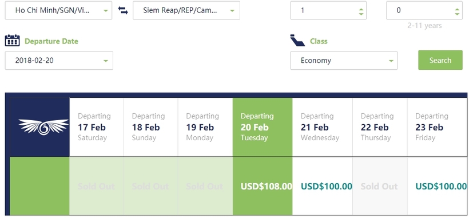This screenshot has width=469, height=218.
Task: Choose USD$100.00 fare under 21 Feb
Action: coord(327,187)
